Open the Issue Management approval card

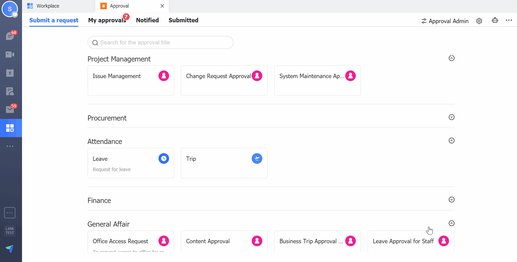pos(131,81)
